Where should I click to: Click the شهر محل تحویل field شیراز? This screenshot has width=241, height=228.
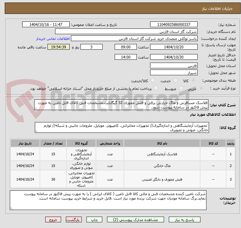tap(174, 72)
